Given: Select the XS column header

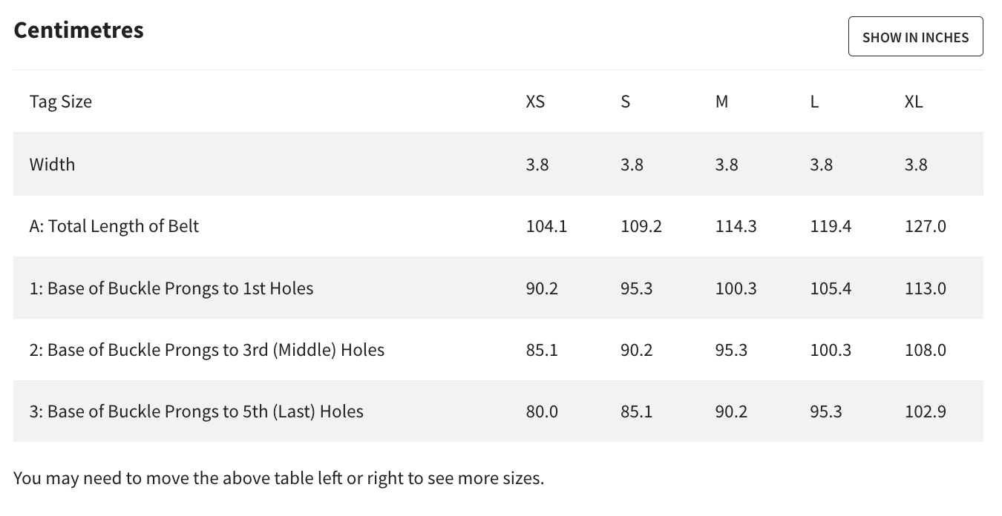Looking at the screenshot, I should [x=535, y=102].
